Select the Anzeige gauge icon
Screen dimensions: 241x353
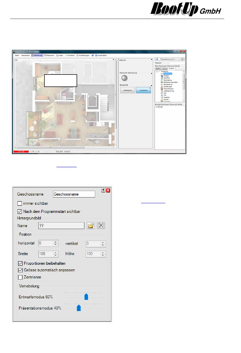click(162, 76)
